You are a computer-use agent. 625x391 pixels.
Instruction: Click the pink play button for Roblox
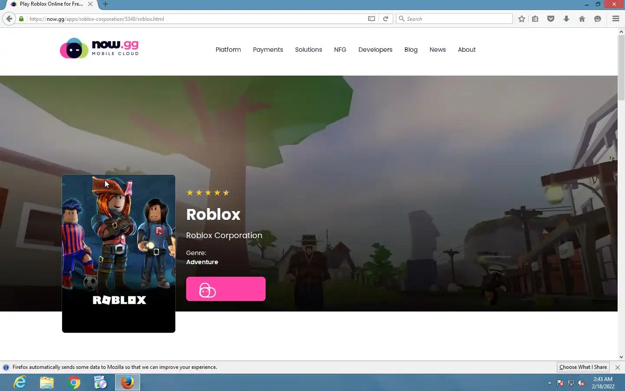[x=226, y=289]
